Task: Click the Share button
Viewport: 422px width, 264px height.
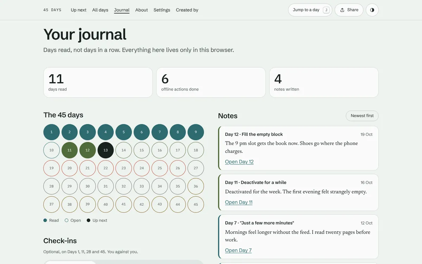Action: pos(349,10)
